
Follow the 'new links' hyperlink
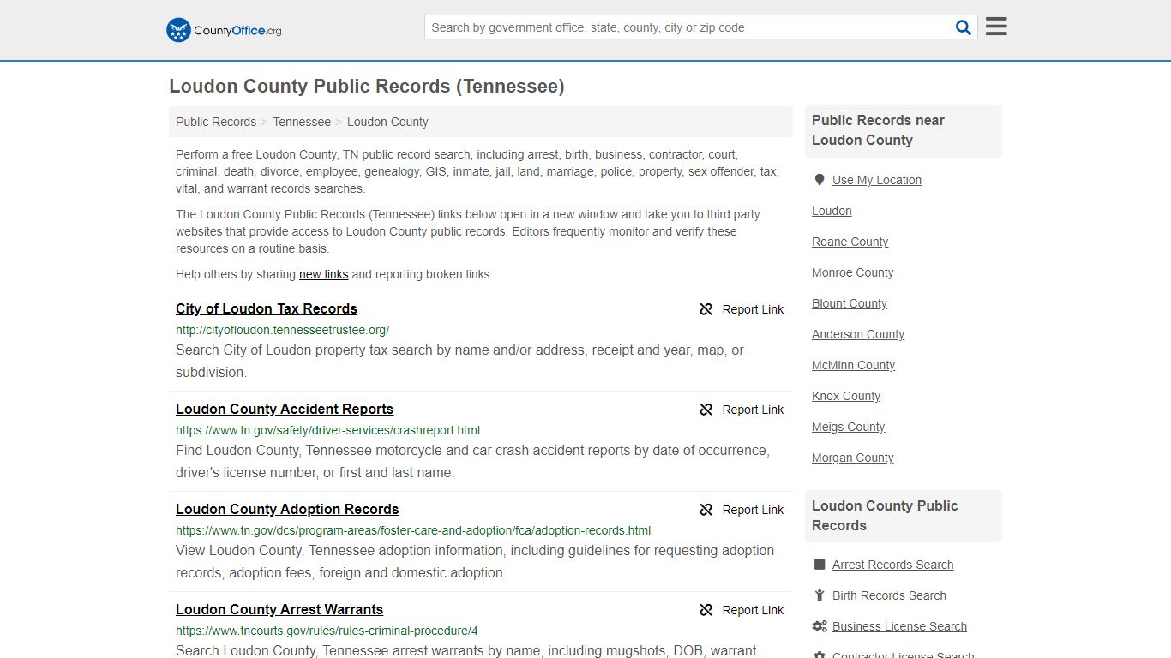[323, 274]
